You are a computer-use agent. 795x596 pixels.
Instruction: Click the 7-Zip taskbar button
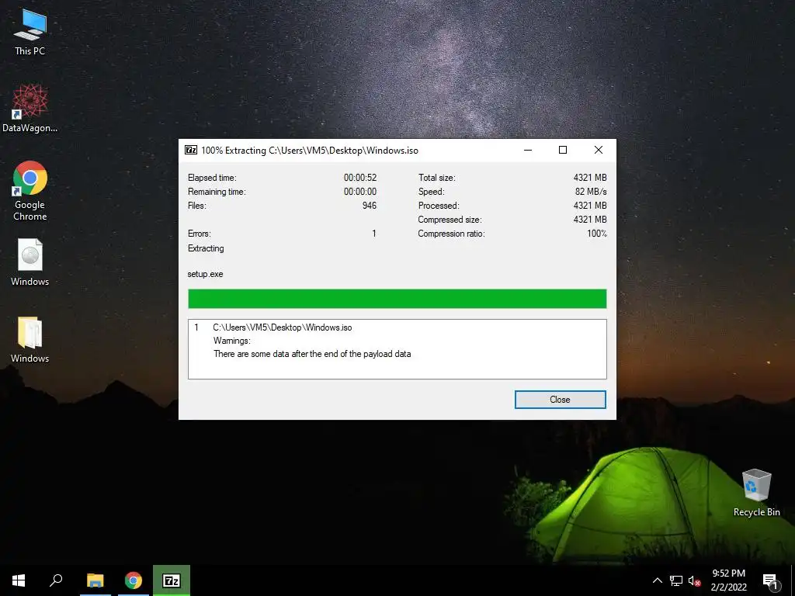coord(172,580)
